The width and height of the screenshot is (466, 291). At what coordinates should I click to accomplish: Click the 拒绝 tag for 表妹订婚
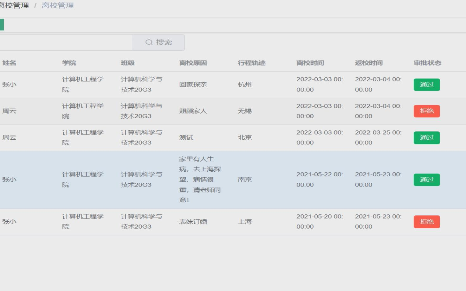tap(427, 222)
